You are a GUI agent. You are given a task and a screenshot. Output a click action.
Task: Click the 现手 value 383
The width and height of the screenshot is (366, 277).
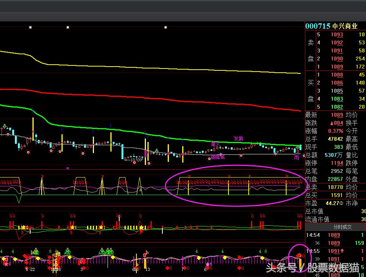(x=338, y=147)
